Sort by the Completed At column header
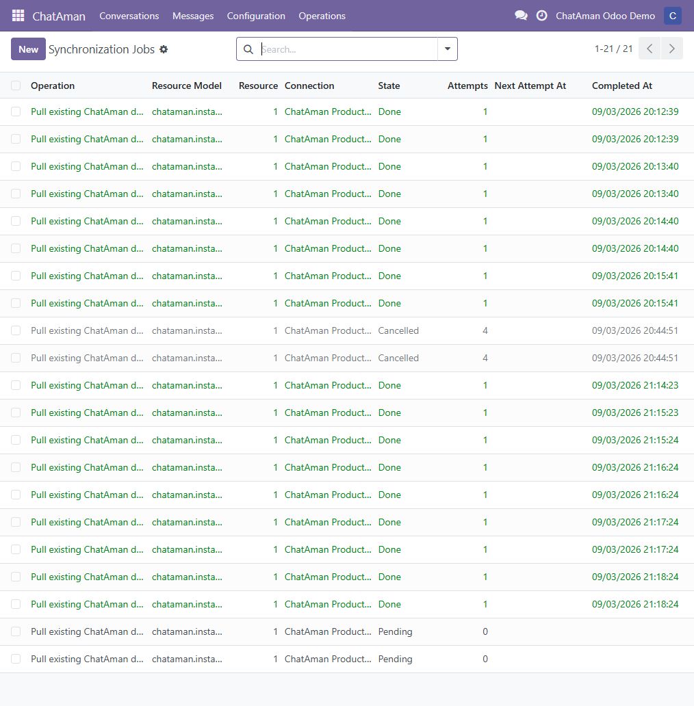This screenshot has height=706, width=694. pos(622,86)
